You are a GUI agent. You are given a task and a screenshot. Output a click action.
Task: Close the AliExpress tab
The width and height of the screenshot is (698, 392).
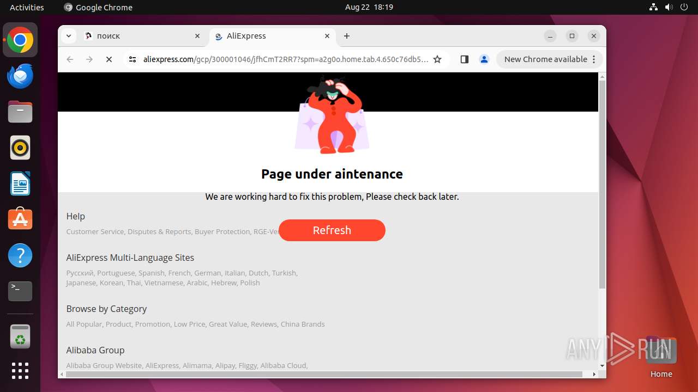coord(327,36)
